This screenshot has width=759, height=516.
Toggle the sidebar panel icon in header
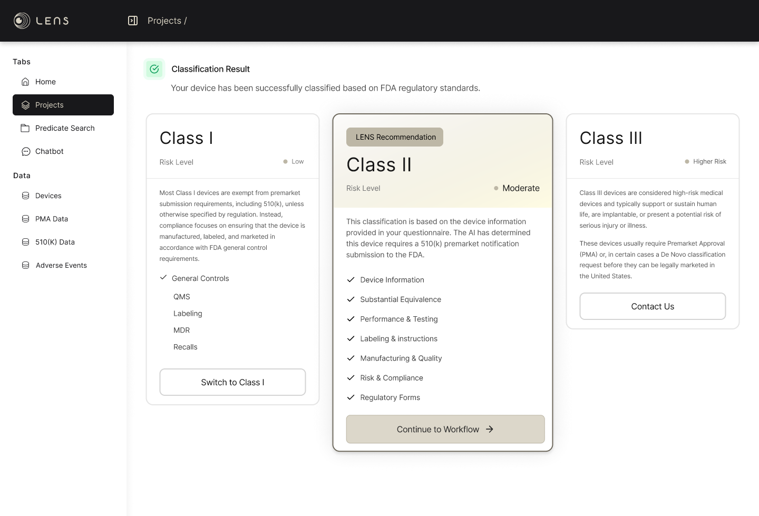132,21
